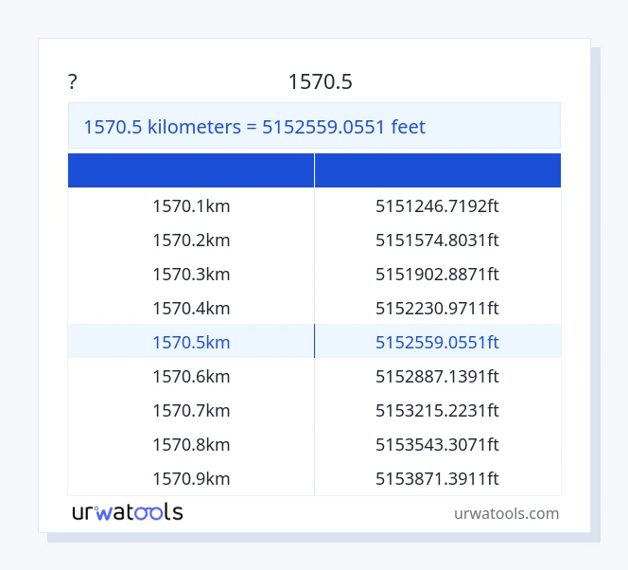Select the 5151902.8871ft cell
The width and height of the screenshot is (628, 570).
click(437, 274)
